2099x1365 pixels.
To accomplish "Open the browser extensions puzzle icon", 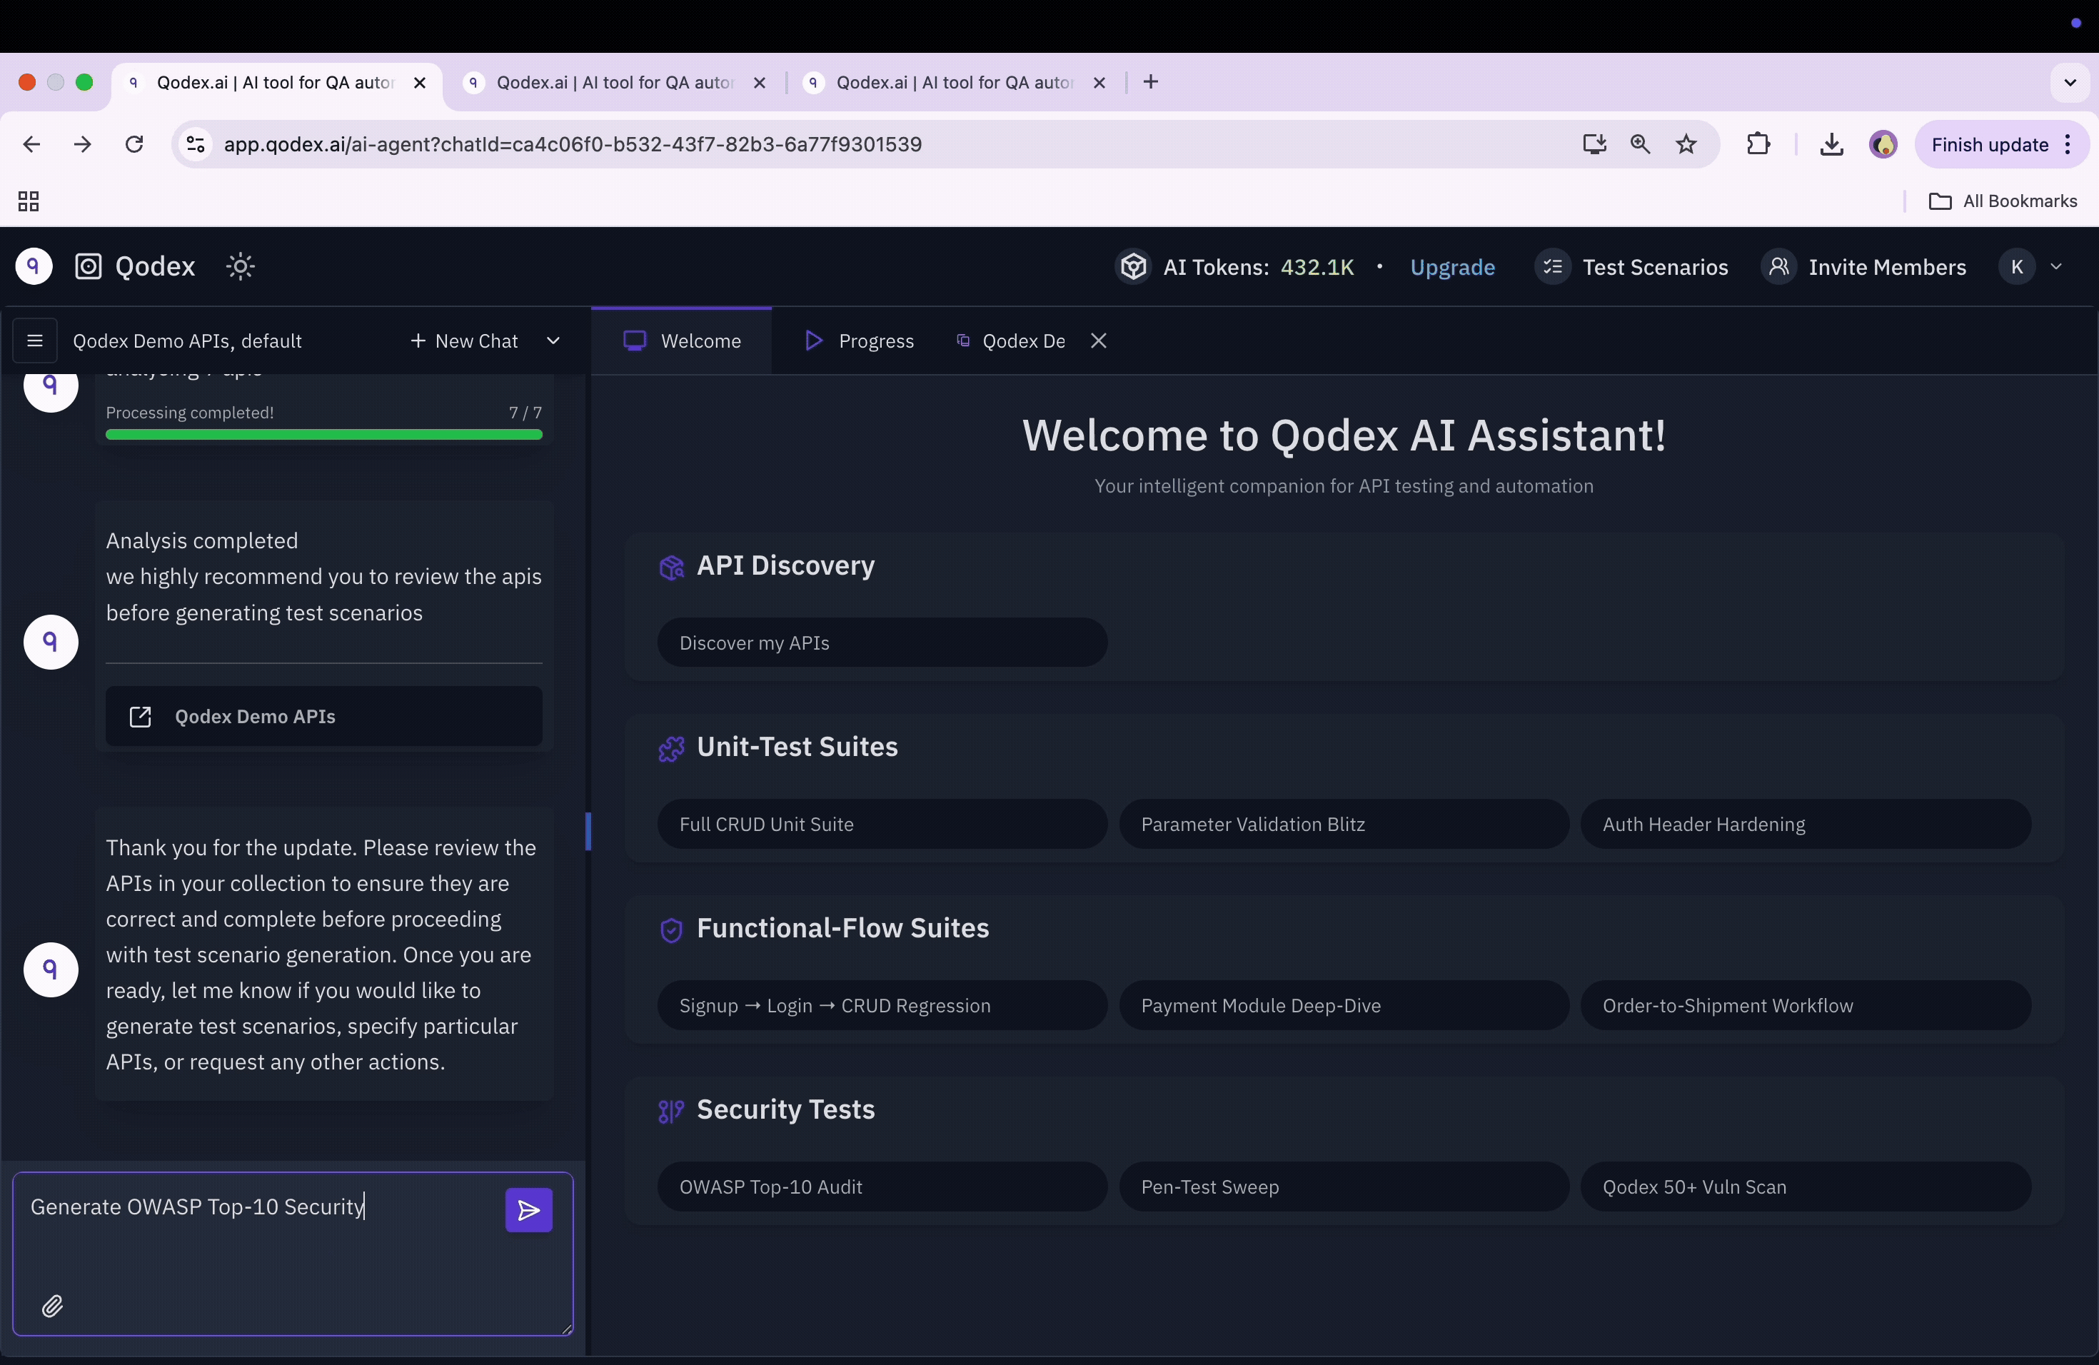I will click(1758, 143).
